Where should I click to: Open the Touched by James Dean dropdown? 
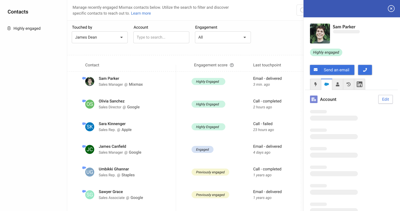pos(100,37)
